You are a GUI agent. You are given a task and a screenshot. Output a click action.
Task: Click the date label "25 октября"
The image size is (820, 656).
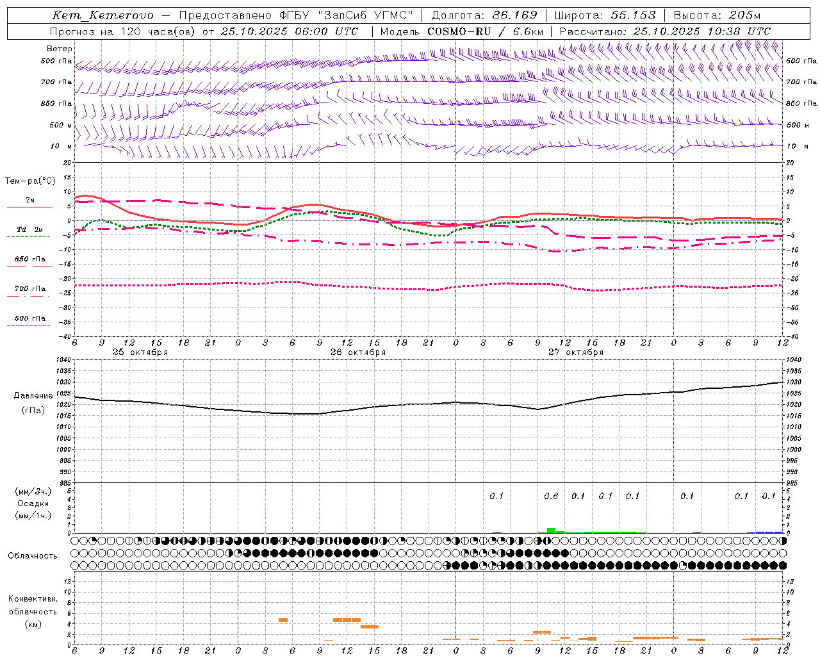tap(140, 352)
